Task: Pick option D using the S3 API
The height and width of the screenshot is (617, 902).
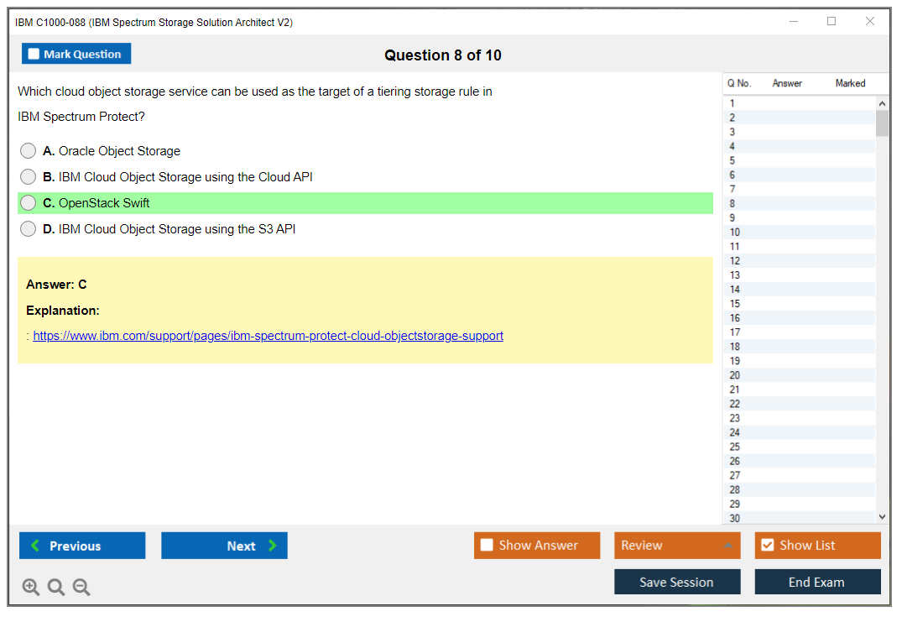Action: (29, 229)
